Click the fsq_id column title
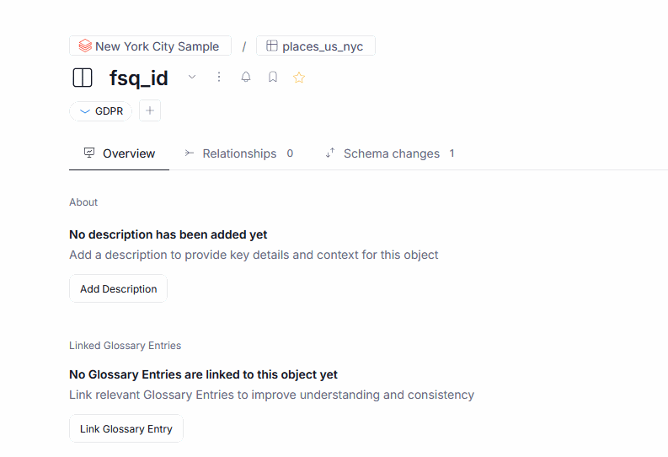The width and height of the screenshot is (668, 457). (139, 78)
